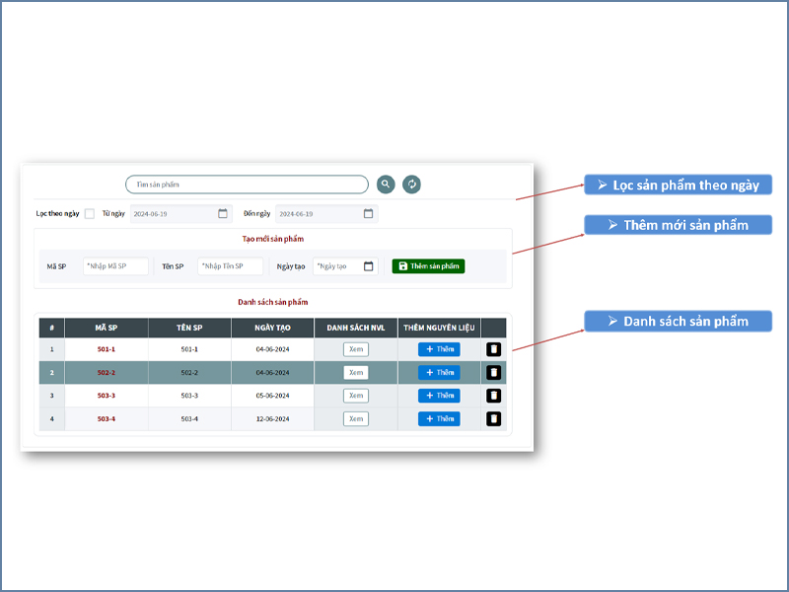Click Thêm button in row 503-4
Image resolution: width=789 pixels, height=592 pixels.
[x=439, y=418]
